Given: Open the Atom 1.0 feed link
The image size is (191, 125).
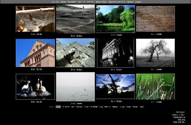Looking at the screenshot, I should point(81,2).
